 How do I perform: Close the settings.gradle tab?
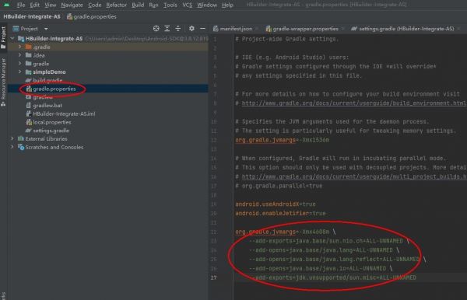click(458, 29)
